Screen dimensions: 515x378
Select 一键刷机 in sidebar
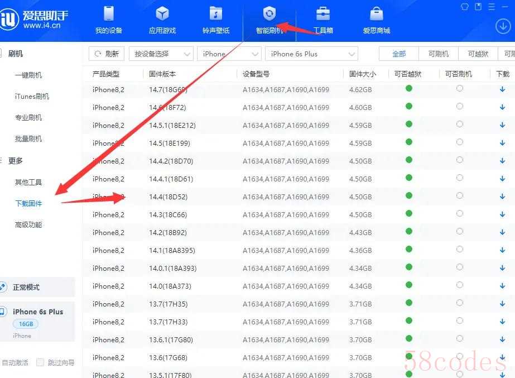click(28, 75)
